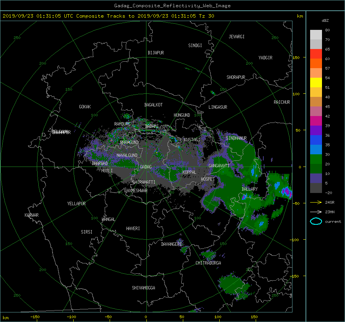Click the GADAG radar center label
Screen dimensions: 345x322
(x=146, y=167)
